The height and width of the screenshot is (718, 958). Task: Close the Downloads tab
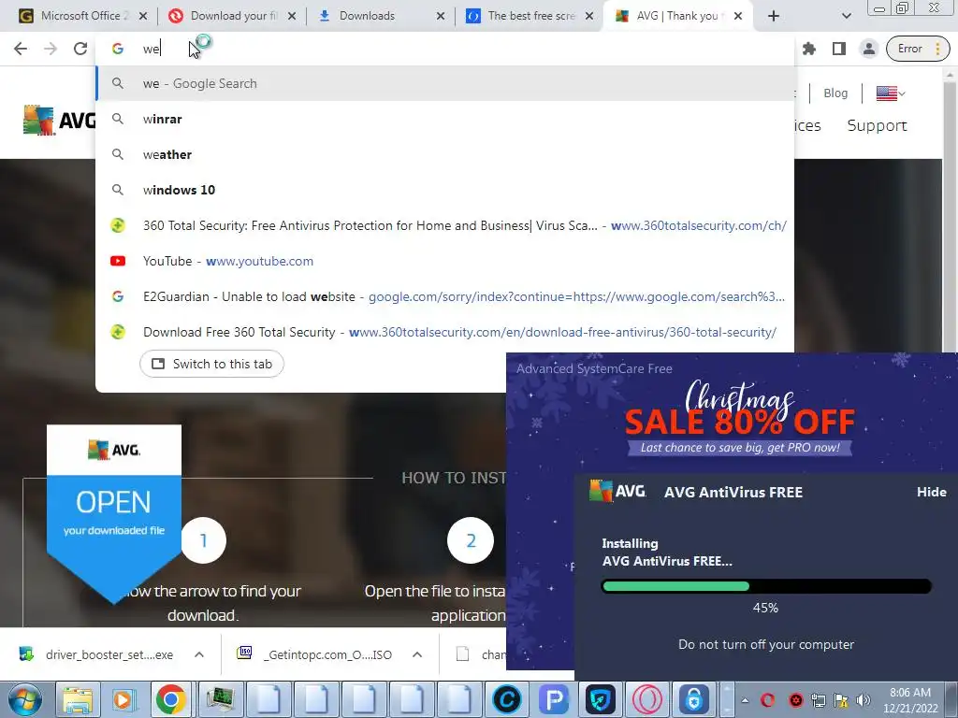(441, 16)
